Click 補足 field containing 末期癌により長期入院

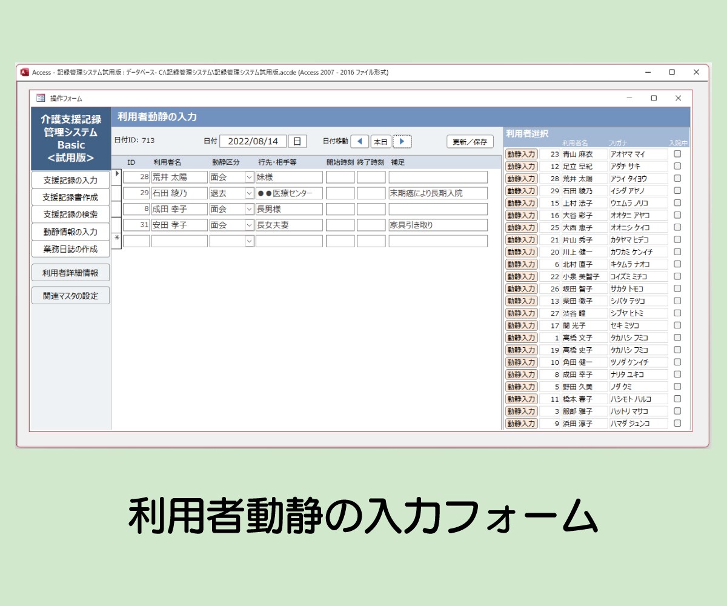(x=438, y=193)
